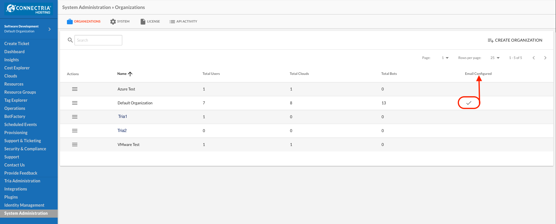556x224 pixels.
Task: Go to previous page arrow
Action: pyautogui.click(x=534, y=58)
